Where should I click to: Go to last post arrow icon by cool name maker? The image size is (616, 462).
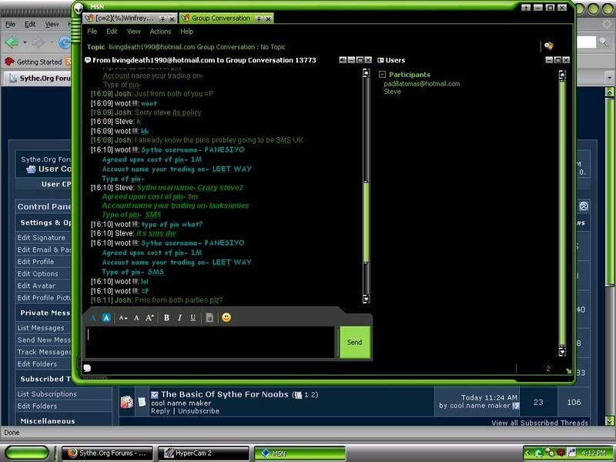[515, 406]
